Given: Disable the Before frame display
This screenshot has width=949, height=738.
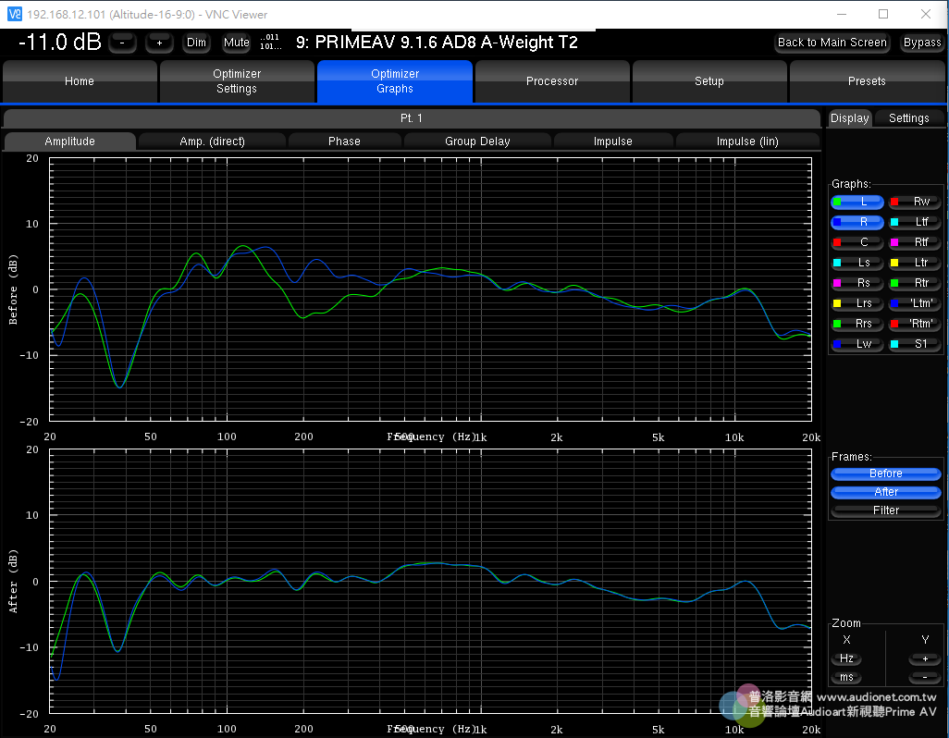Looking at the screenshot, I should [x=885, y=474].
